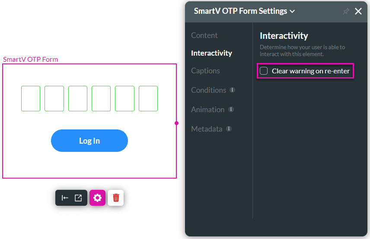370x239 pixels.
Task: Click the pink resize handle on the form's right edge
Action: click(x=176, y=123)
